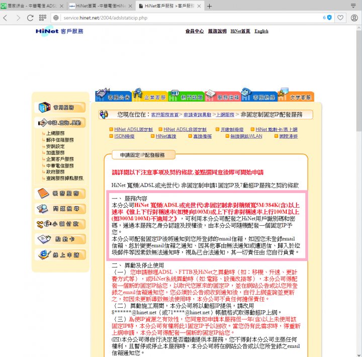The height and width of the screenshot is (357, 362).
Task: Open the 企業客服 navigation tab
Action: click(150, 95)
